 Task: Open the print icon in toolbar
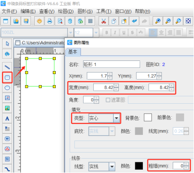(50, 21)
